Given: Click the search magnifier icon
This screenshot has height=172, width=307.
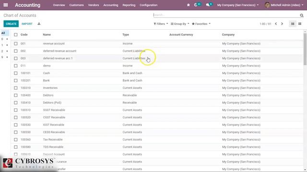Looking at the screenshot, I should click(x=302, y=15).
